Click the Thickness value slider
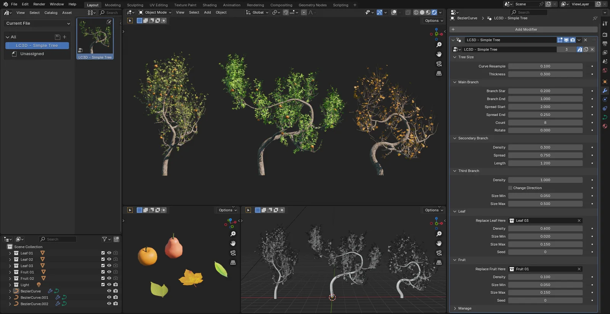This screenshot has height=314, width=610. (x=545, y=74)
